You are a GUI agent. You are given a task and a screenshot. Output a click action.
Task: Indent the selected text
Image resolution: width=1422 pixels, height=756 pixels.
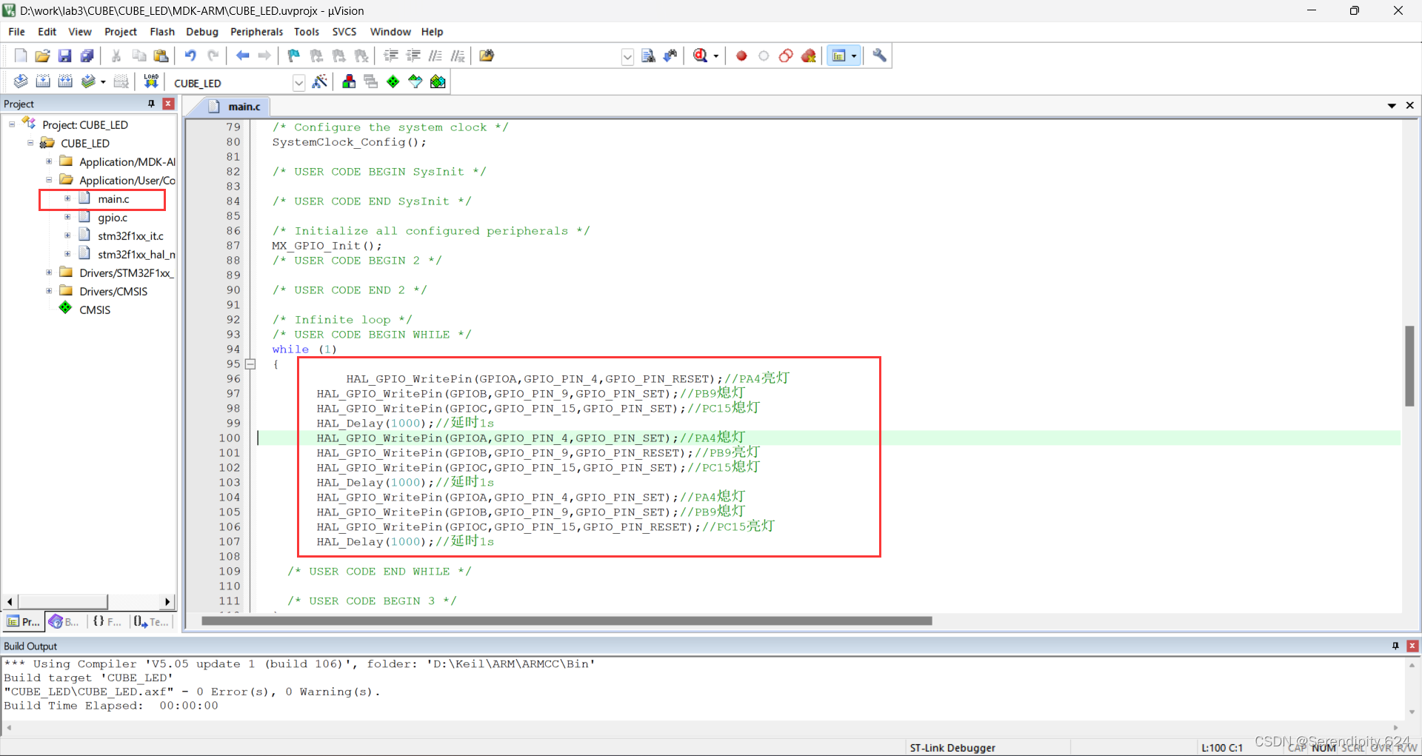[x=391, y=56]
